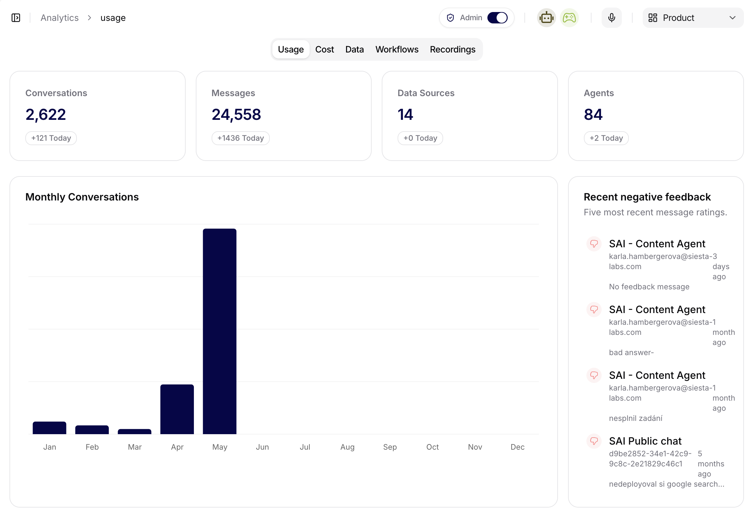749x511 pixels.
Task: Click the 'nesplnil zadání' feedback text
Action: pyautogui.click(x=635, y=418)
